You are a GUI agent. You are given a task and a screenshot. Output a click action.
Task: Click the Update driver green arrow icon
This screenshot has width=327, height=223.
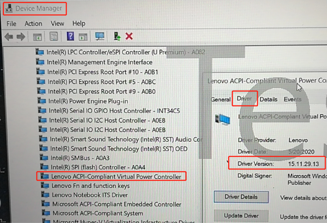pos(117,36)
